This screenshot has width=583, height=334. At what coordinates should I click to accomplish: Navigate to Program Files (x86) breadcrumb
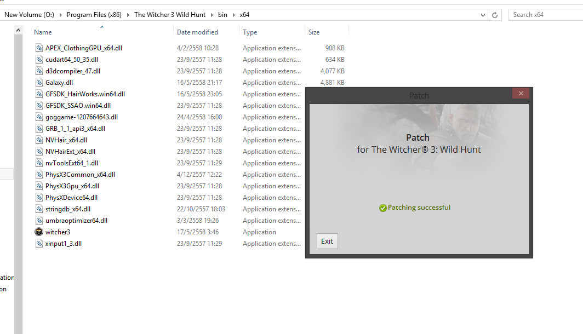tap(94, 15)
